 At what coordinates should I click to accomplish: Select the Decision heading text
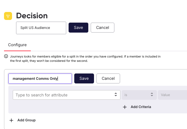tap(32, 16)
